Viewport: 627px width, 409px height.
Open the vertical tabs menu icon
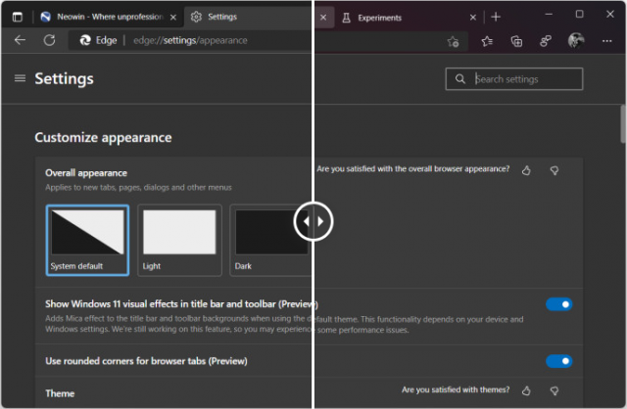(x=18, y=17)
